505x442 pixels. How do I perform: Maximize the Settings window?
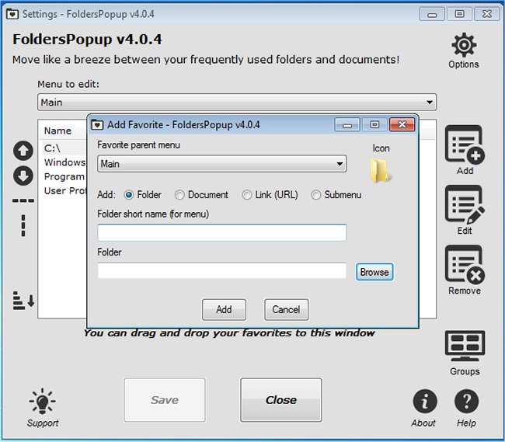click(x=460, y=14)
